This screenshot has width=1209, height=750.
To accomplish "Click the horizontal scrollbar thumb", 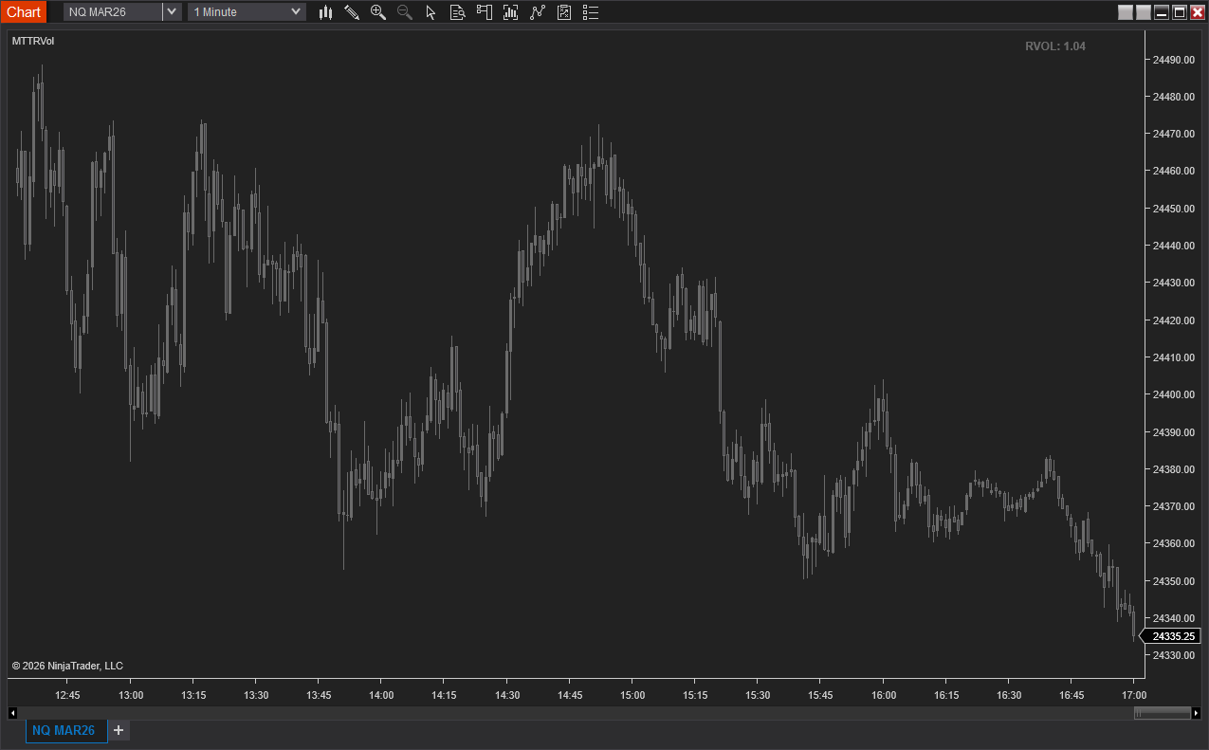I will tap(1163, 713).
